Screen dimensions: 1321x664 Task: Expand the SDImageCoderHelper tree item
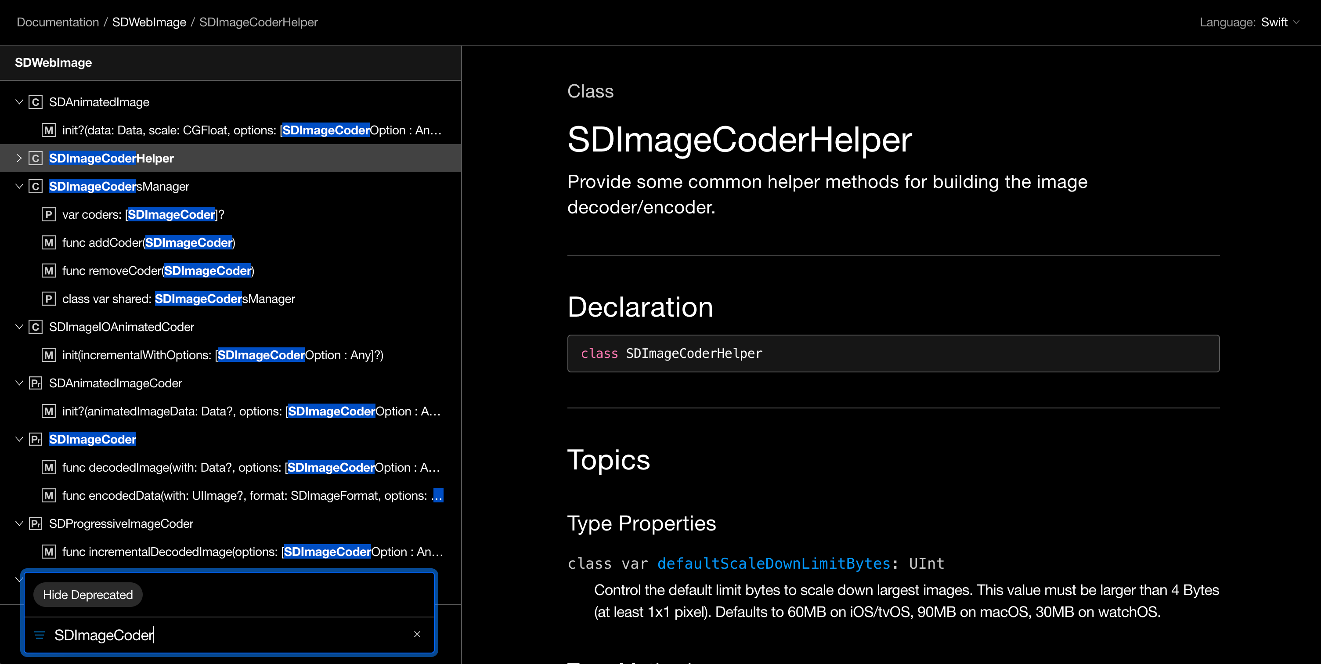click(19, 158)
